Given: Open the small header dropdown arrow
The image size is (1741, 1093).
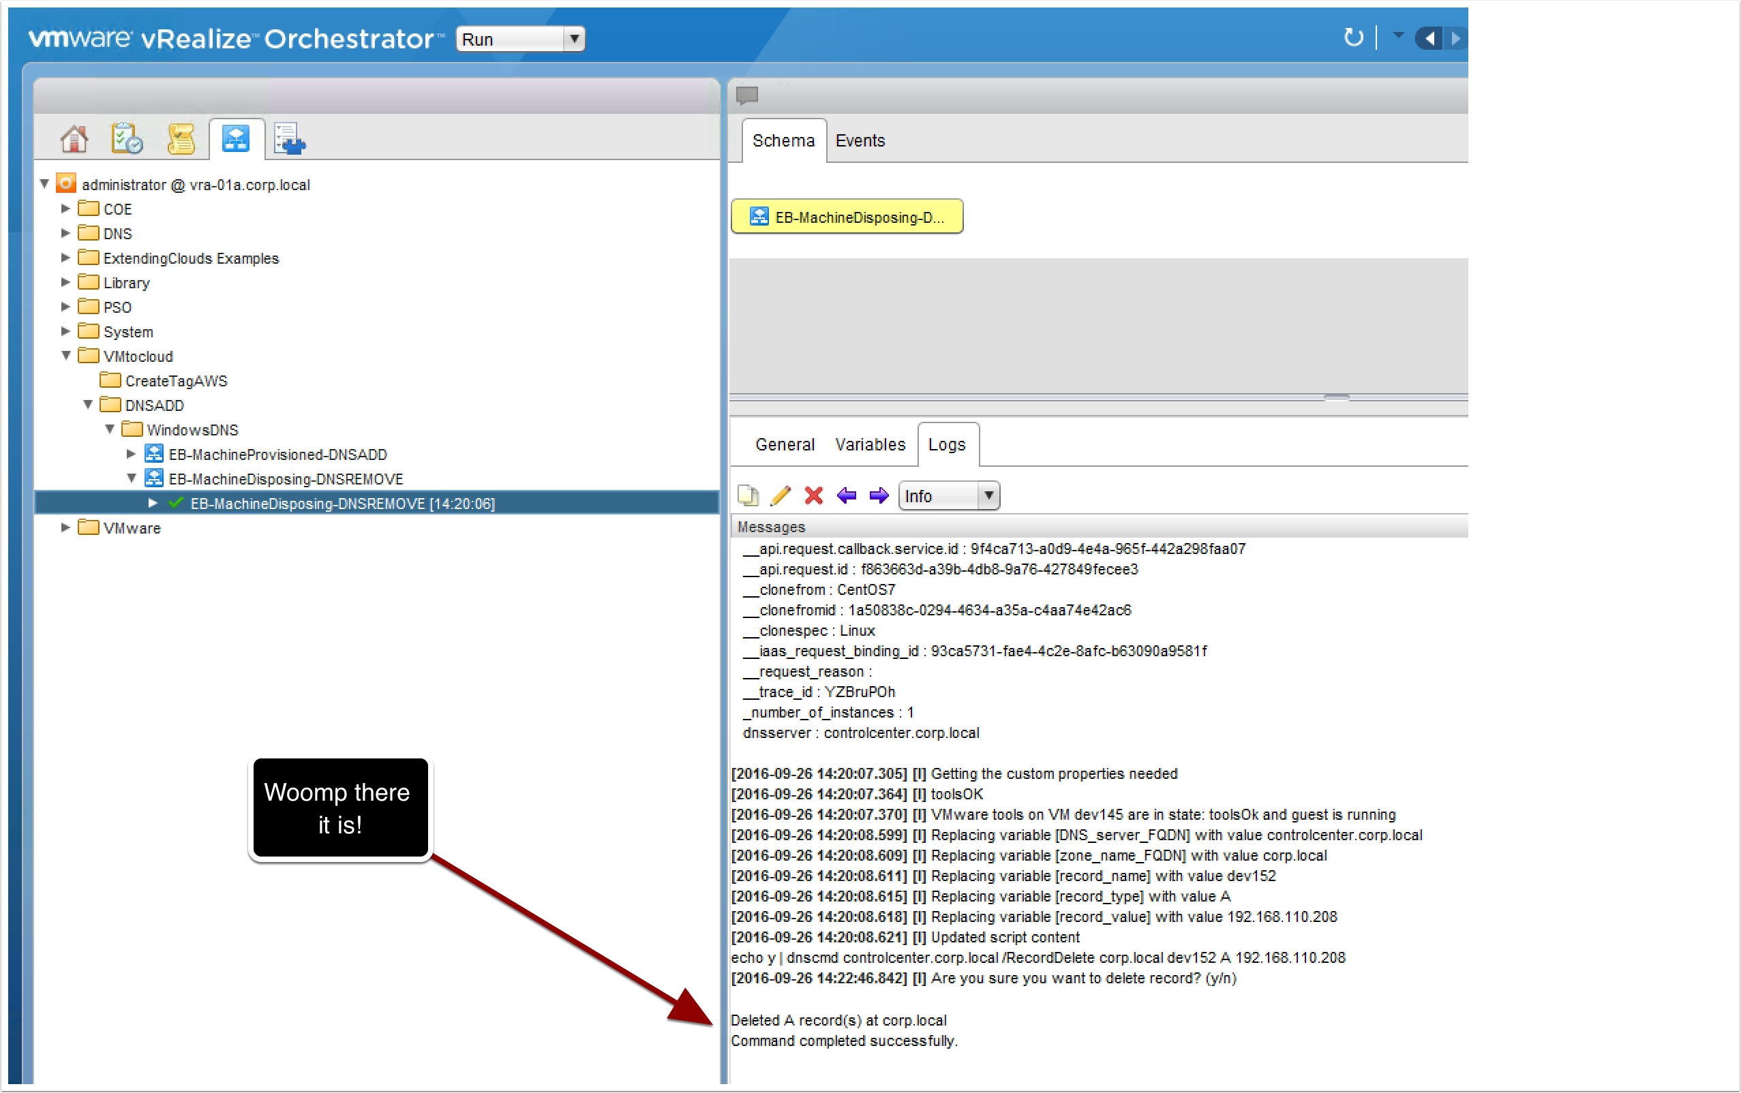Looking at the screenshot, I should point(1398,35).
